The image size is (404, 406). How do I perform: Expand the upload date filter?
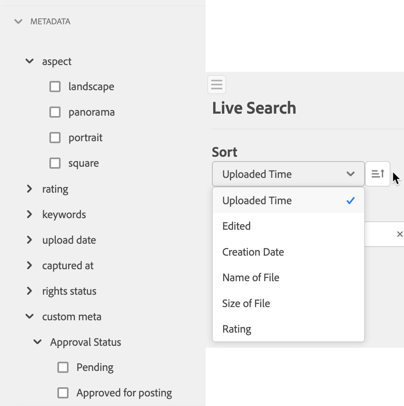[x=29, y=240]
